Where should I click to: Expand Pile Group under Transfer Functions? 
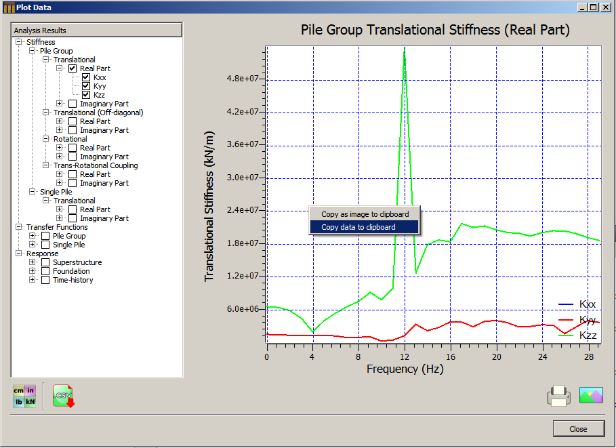(x=33, y=236)
